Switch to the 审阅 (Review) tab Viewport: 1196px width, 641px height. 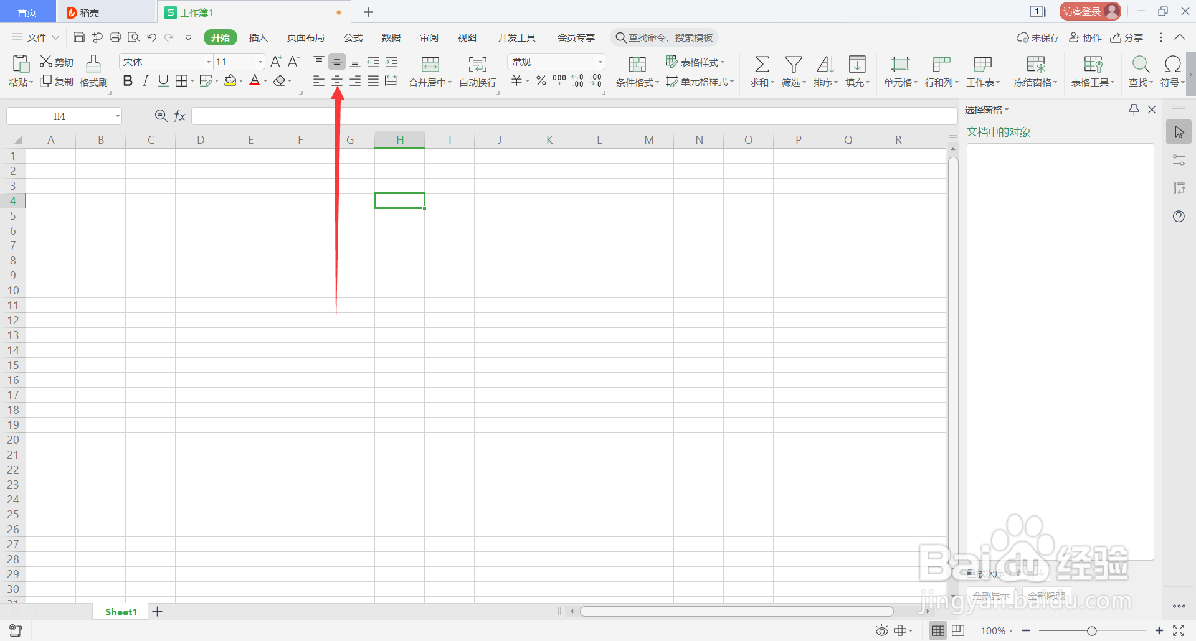(x=429, y=37)
